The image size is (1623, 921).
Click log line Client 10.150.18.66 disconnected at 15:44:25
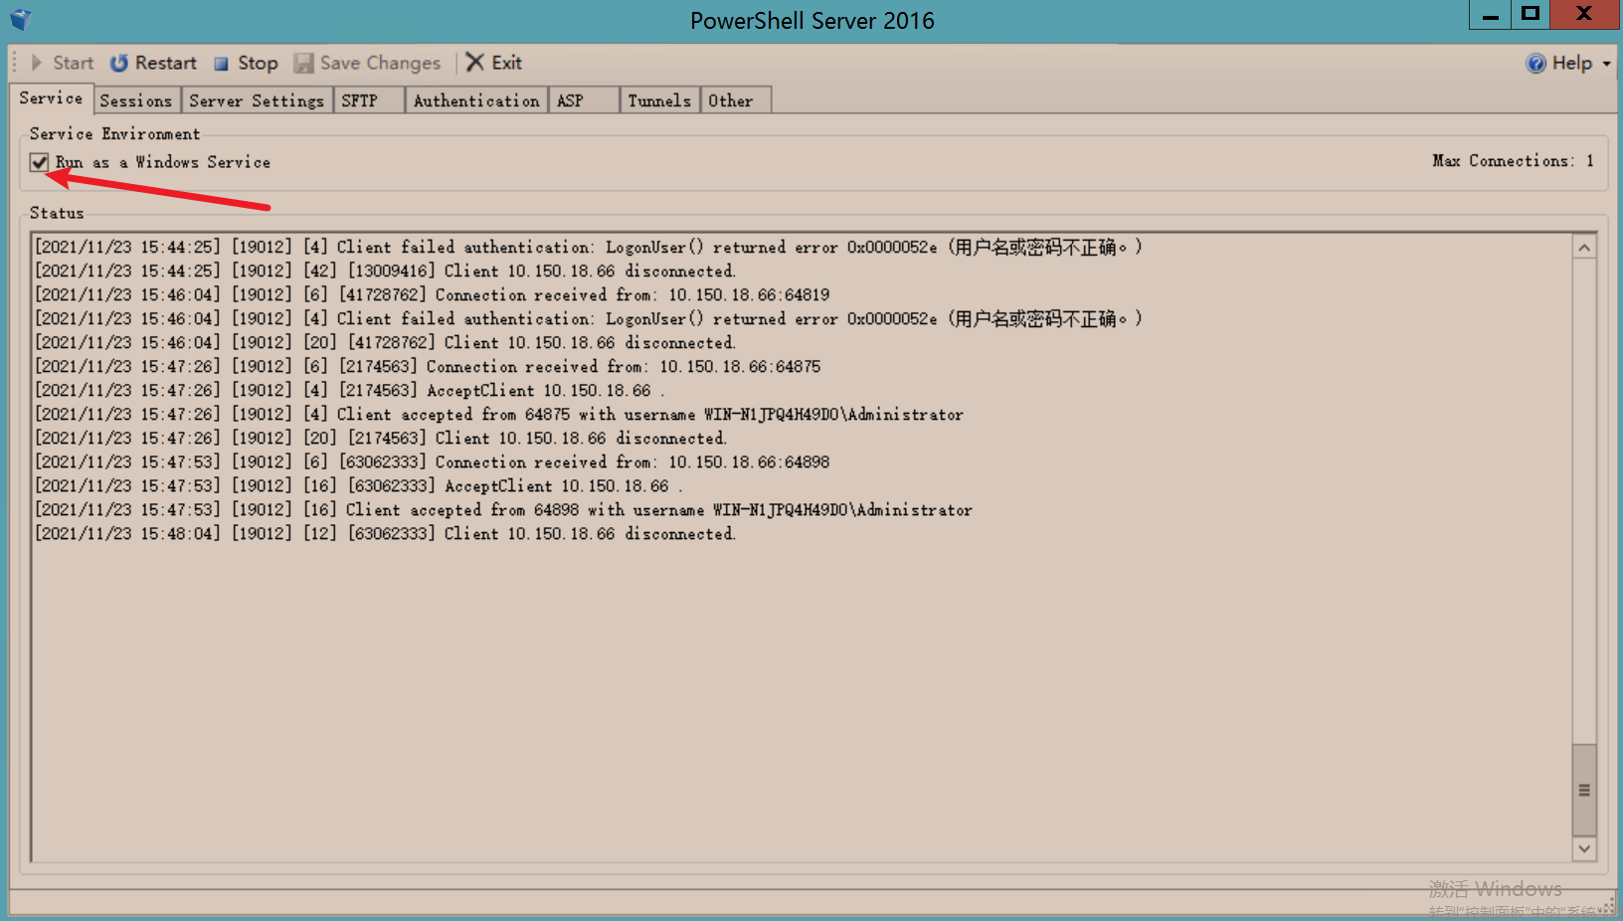point(385,271)
